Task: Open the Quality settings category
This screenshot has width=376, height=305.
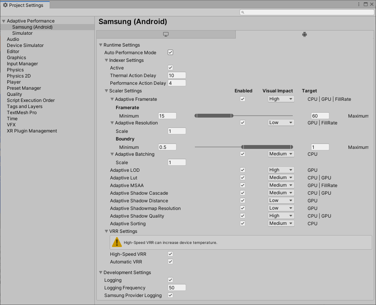Action: pyautogui.click(x=14, y=94)
